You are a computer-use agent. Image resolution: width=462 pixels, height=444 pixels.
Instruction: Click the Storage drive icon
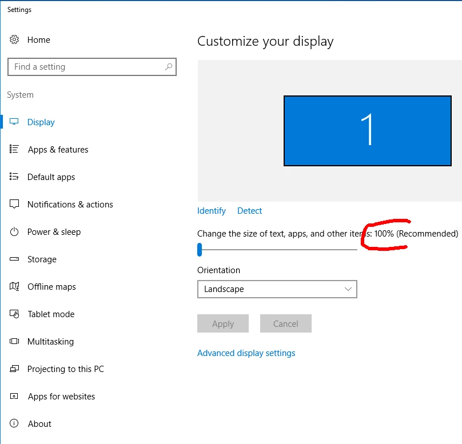coord(14,259)
